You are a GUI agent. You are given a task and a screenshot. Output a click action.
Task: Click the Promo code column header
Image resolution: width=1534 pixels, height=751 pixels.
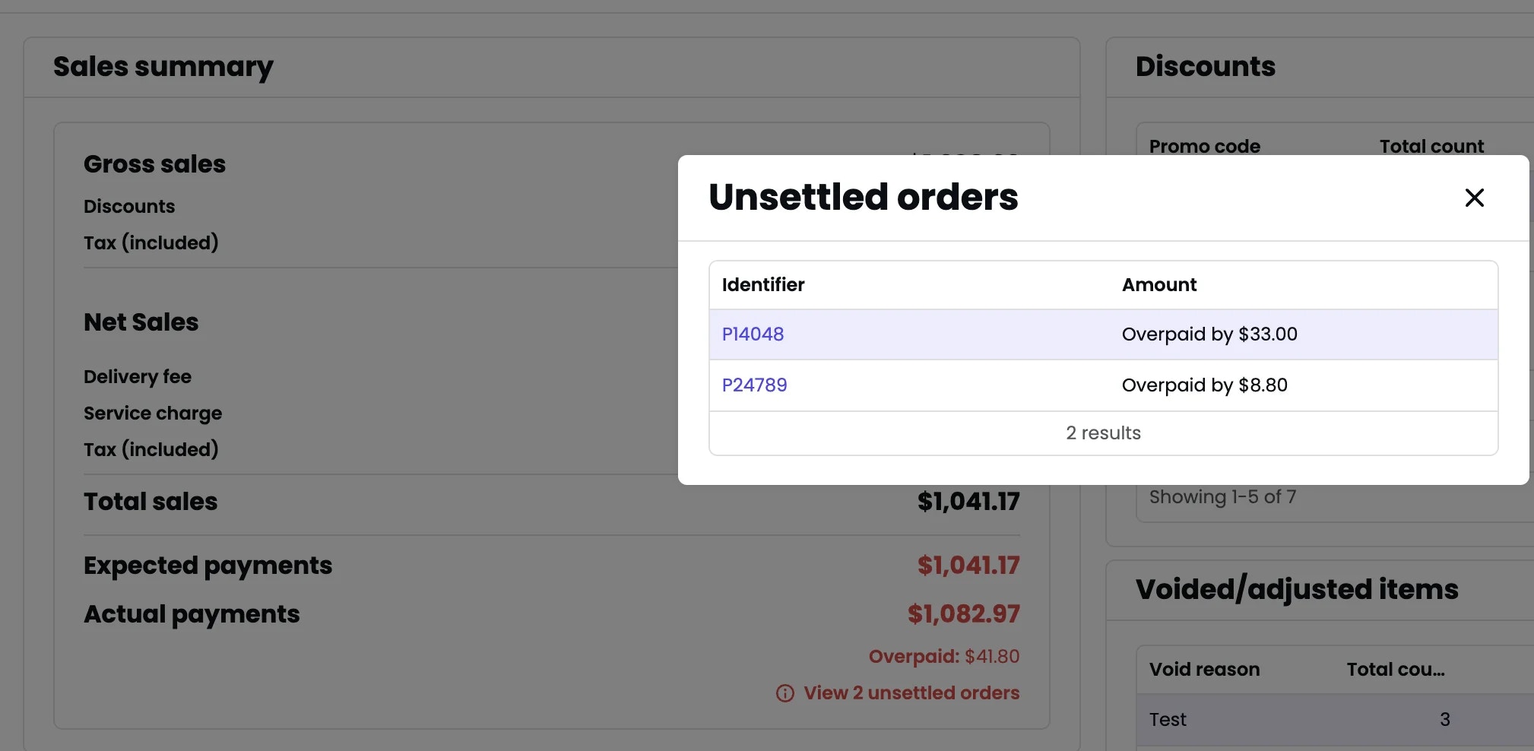click(x=1204, y=146)
